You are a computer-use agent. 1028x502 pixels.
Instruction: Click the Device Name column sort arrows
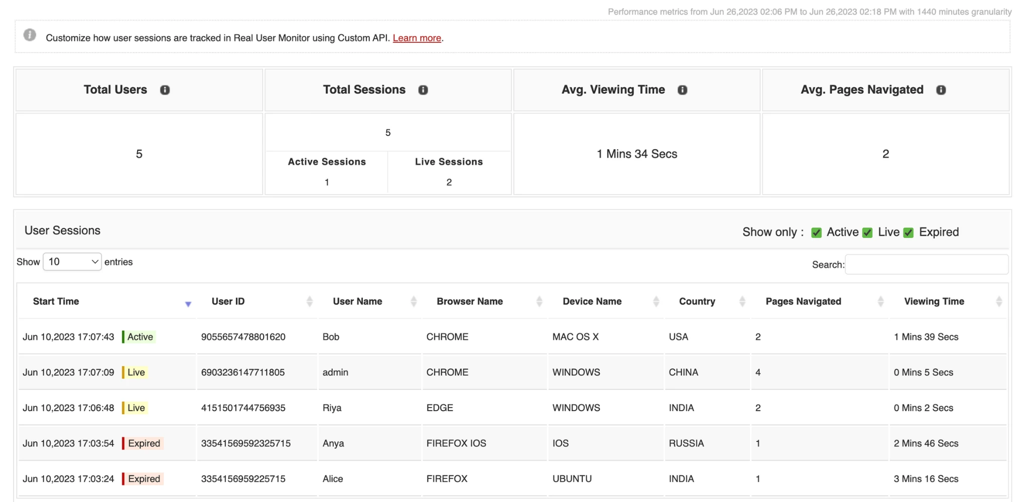coord(657,301)
